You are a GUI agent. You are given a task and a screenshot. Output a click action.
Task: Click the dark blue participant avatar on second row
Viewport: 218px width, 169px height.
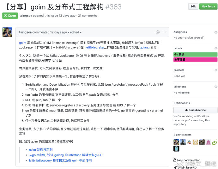coord(176,148)
